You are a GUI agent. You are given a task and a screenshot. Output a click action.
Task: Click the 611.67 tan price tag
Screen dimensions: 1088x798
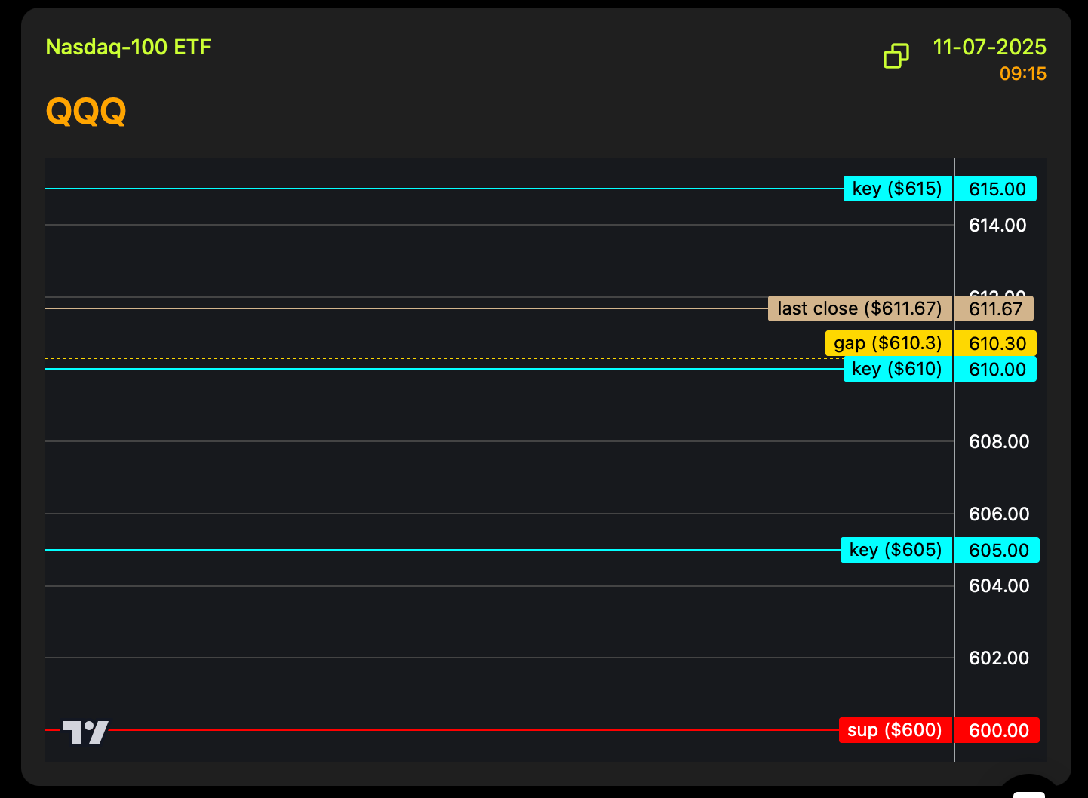[994, 308]
